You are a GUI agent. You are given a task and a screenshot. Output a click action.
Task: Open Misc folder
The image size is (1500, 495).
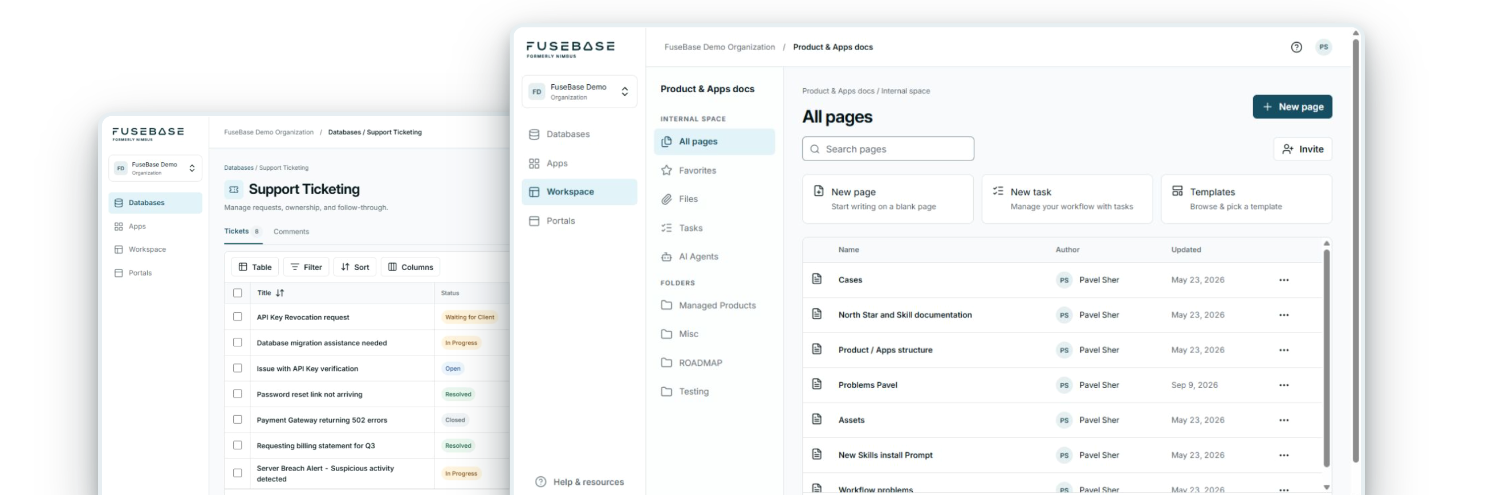(714, 334)
